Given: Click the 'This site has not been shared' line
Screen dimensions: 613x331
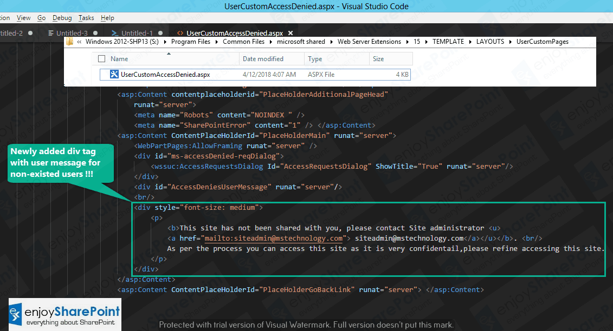Looking at the screenshot, I should click(x=333, y=228).
